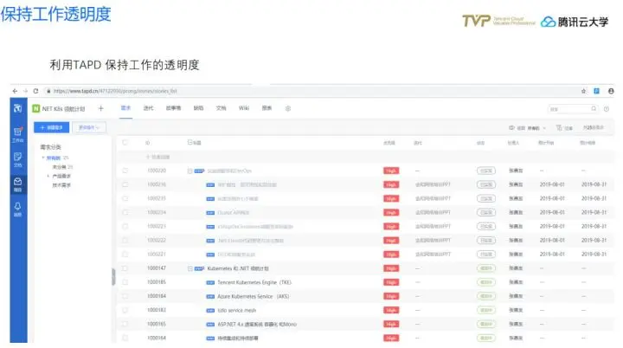The image size is (623, 348).
Task: Collapse the parent story row 1000220
Action: click(x=189, y=171)
